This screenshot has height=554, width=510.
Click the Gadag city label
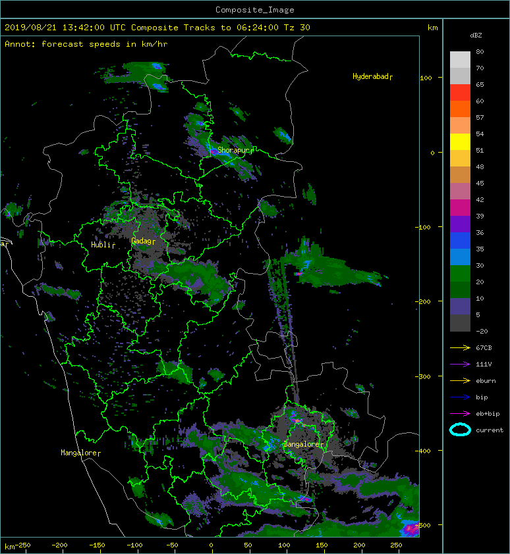(143, 241)
